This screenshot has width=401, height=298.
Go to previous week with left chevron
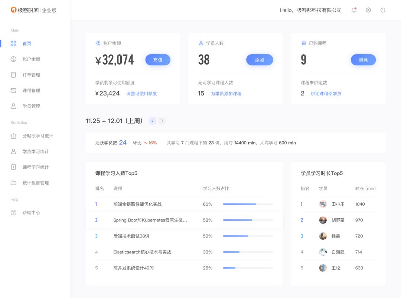[153, 121]
